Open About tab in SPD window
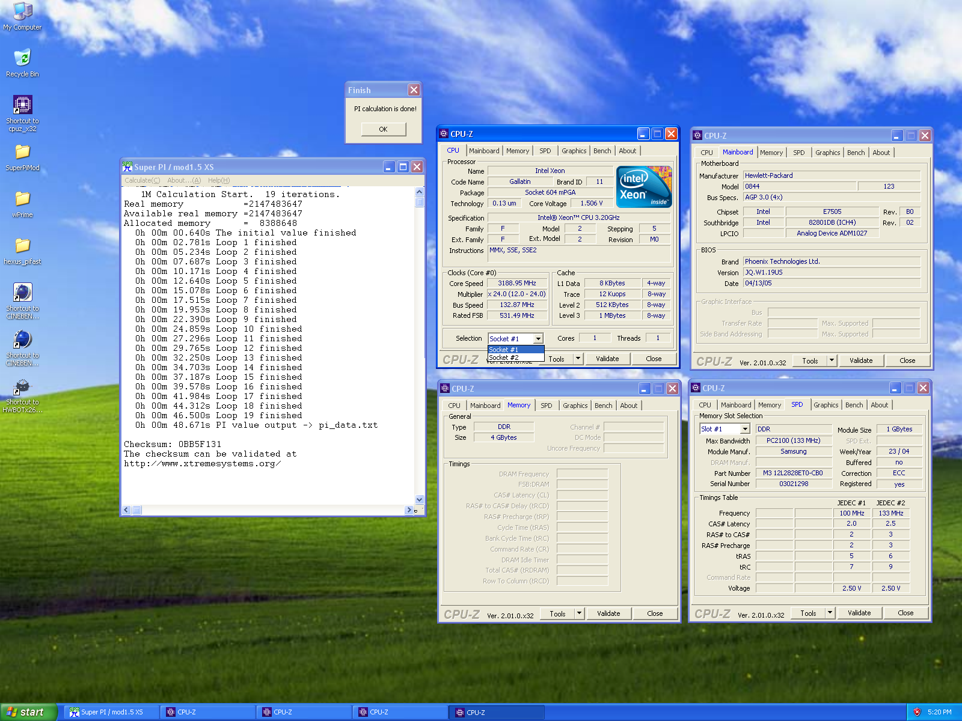This screenshot has width=962, height=721. tap(880, 405)
